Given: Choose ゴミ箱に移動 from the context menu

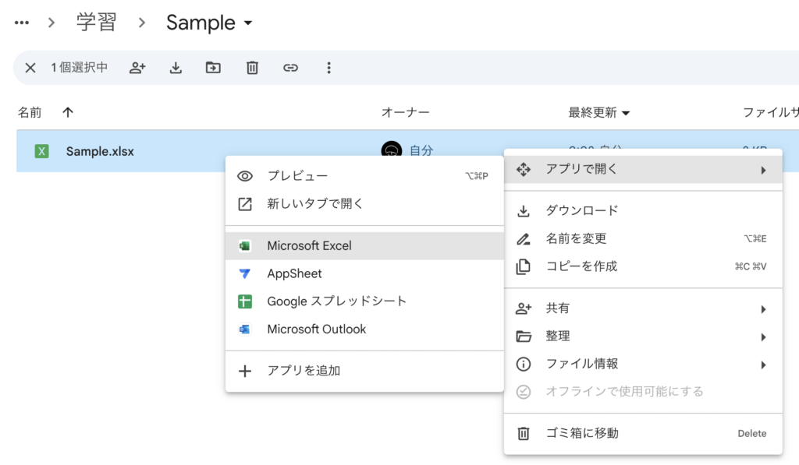Looking at the screenshot, I should (643, 433).
